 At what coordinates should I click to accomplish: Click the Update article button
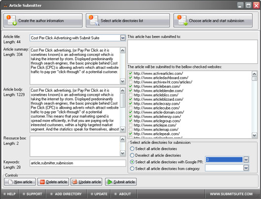pos(86,182)
